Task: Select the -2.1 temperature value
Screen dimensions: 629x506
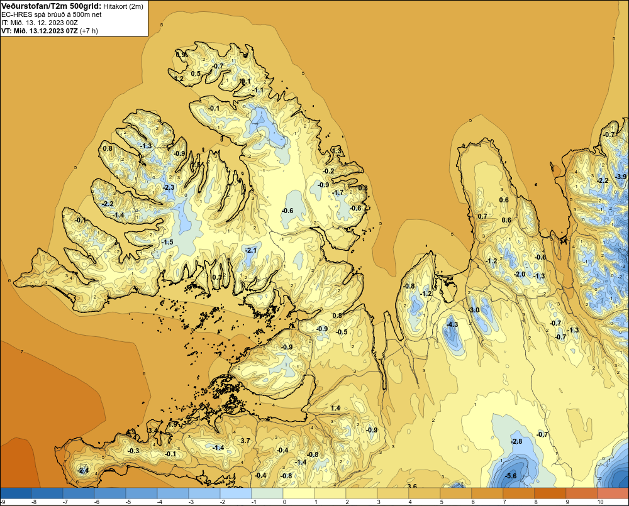Action: click(251, 250)
